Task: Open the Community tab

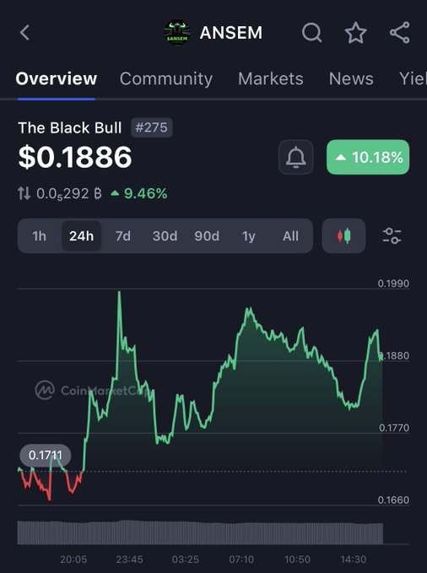Action: tap(166, 79)
